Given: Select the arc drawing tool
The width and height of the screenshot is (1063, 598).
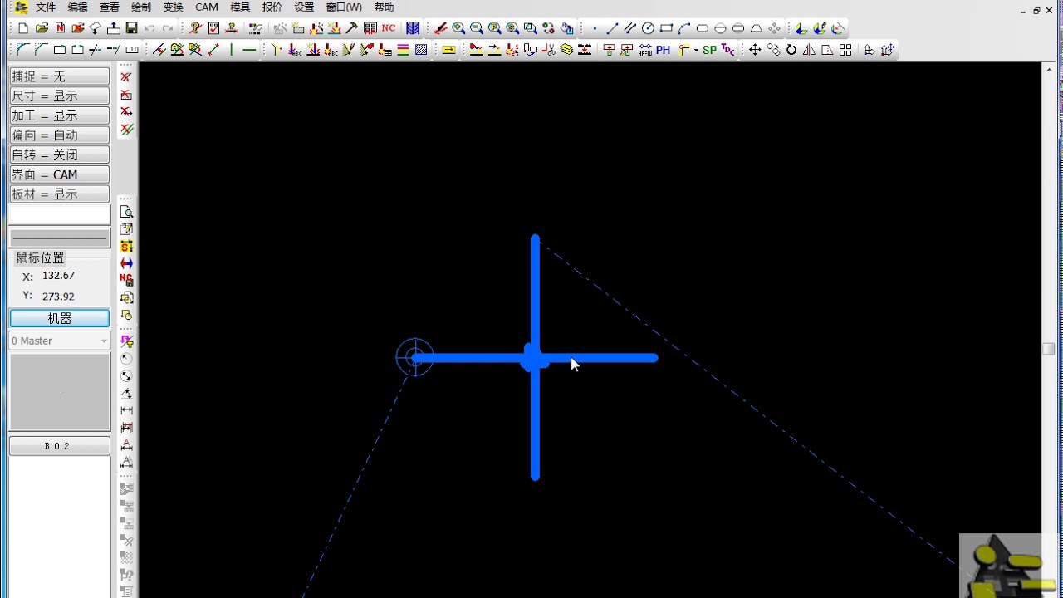Looking at the screenshot, I should click(684, 28).
